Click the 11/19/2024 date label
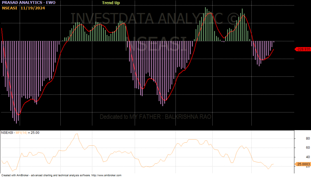This screenshot has height=177, width=311. tap(33, 8)
